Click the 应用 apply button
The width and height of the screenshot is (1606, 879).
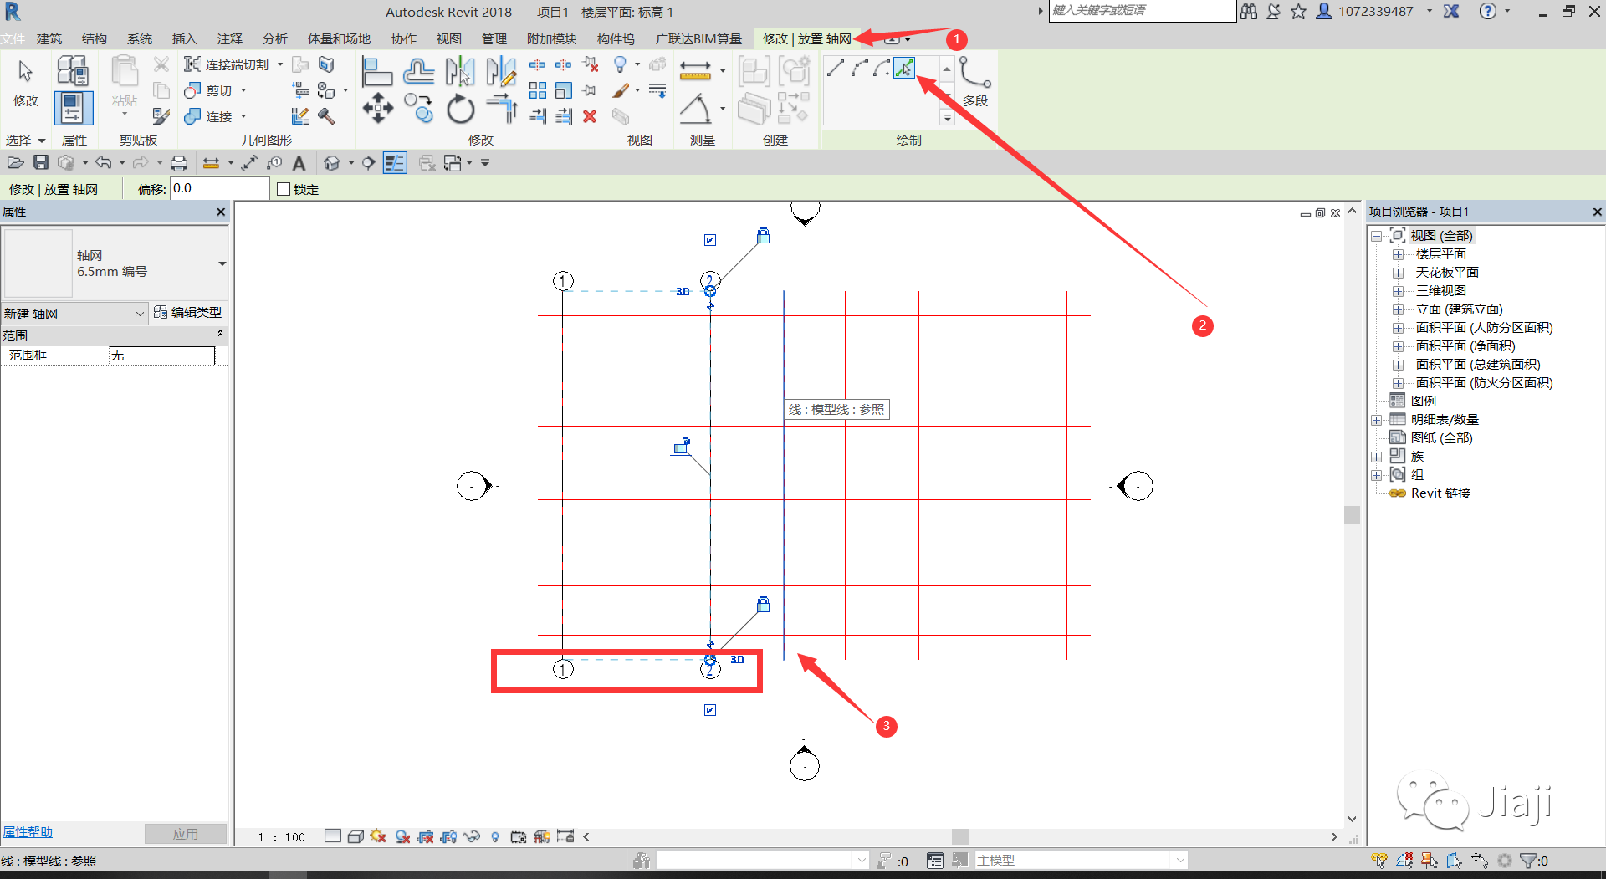coord(186,834)
